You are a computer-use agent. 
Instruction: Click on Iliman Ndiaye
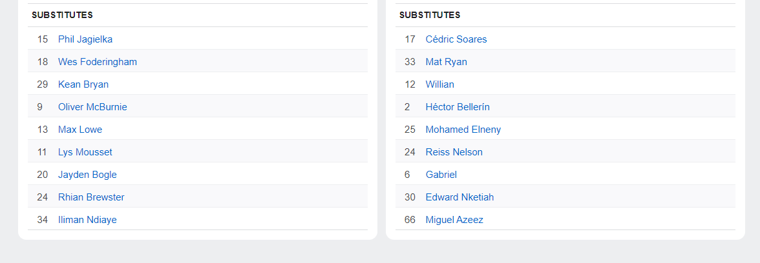[87, 220]
